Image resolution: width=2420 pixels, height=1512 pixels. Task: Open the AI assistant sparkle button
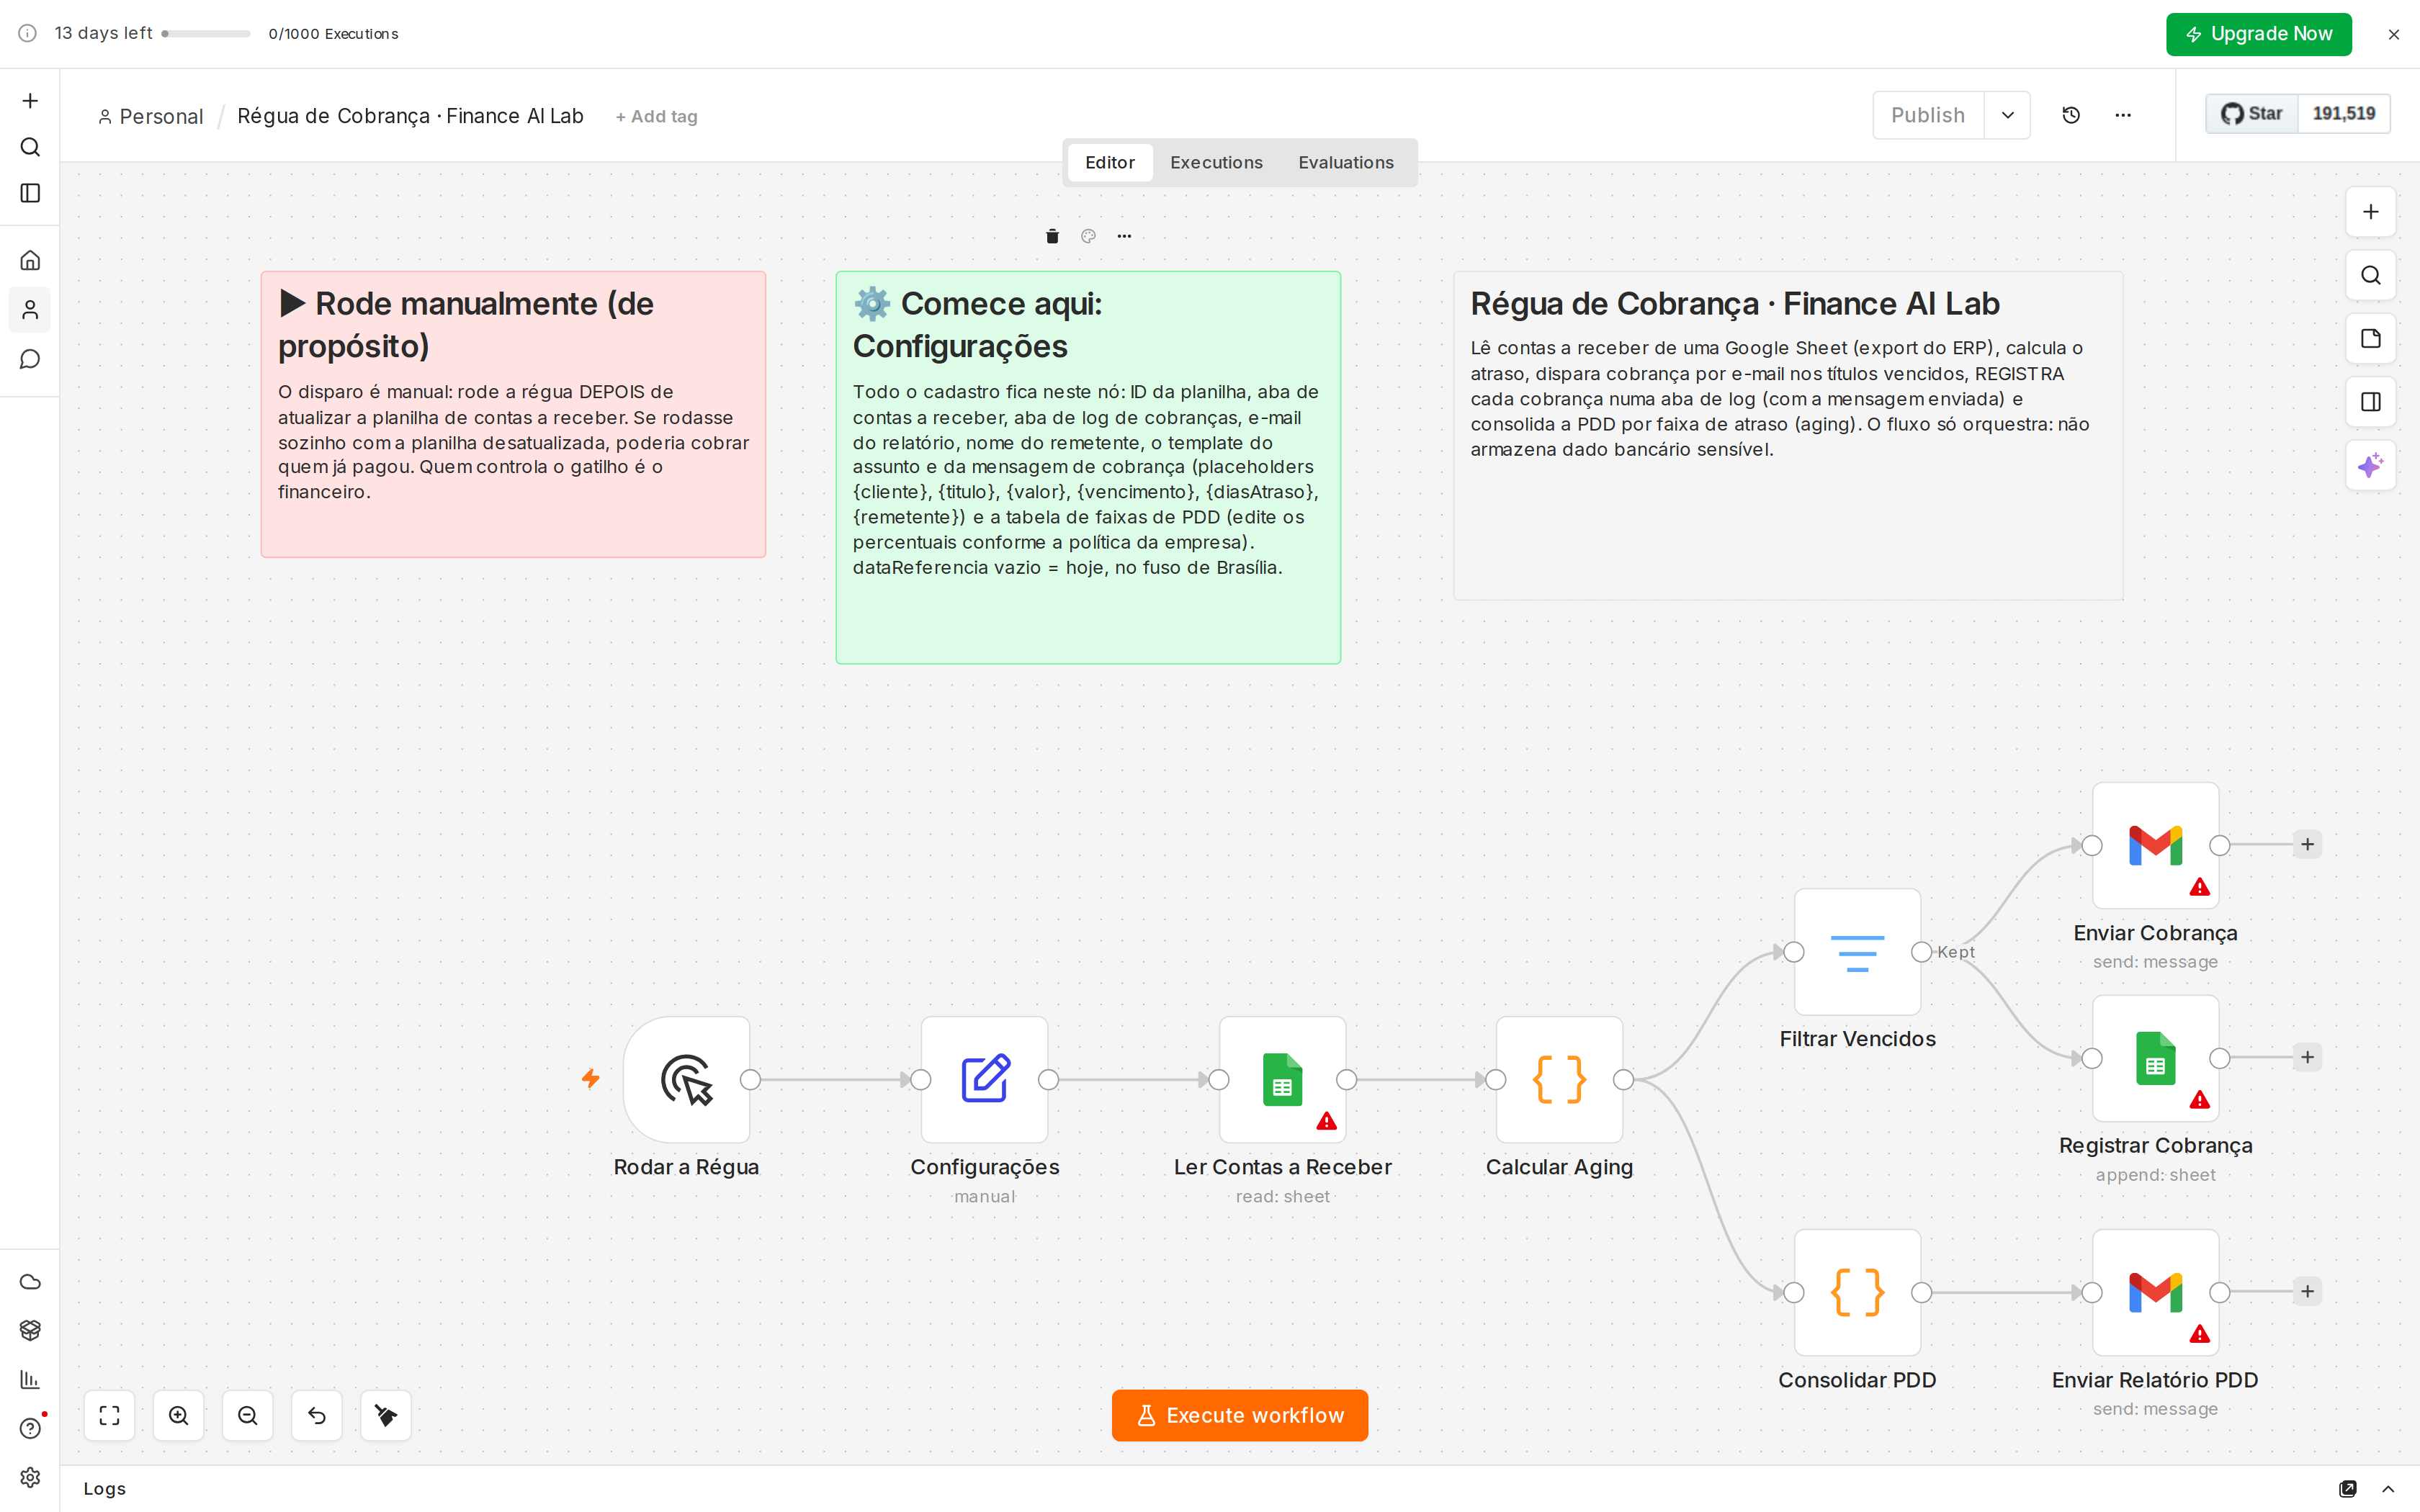2370,465
